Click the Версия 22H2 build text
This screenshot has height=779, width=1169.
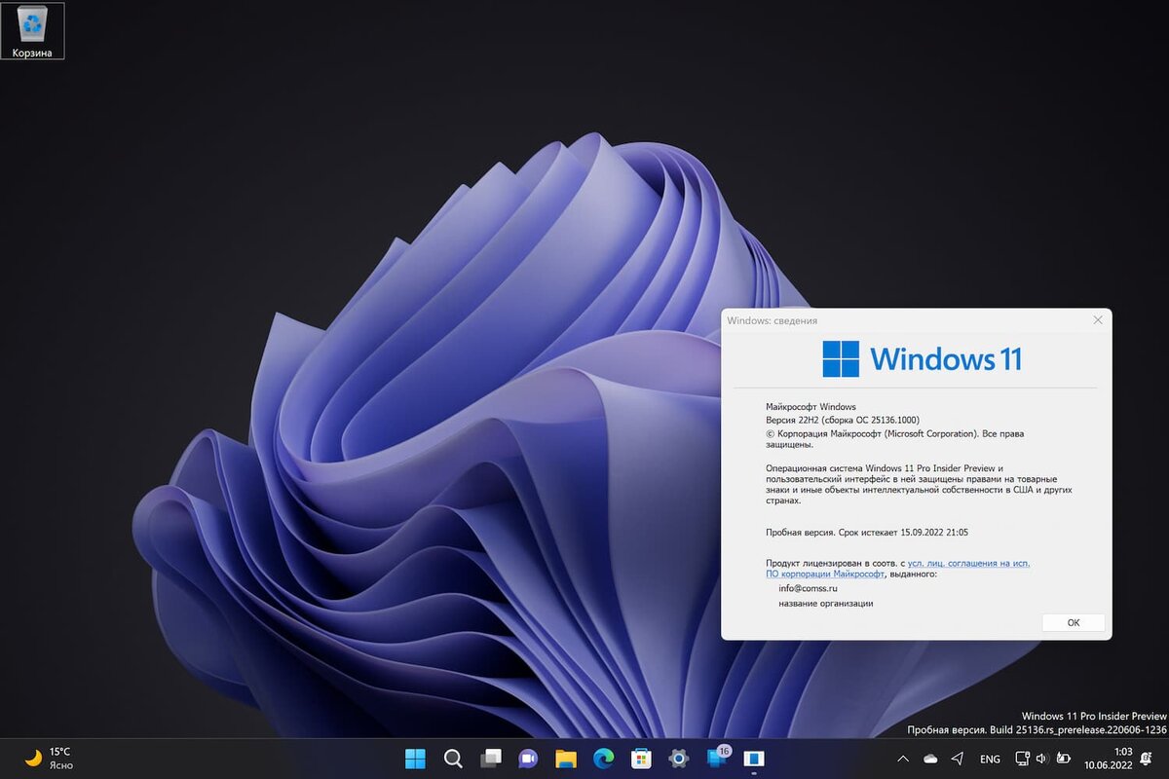[843, 420]
